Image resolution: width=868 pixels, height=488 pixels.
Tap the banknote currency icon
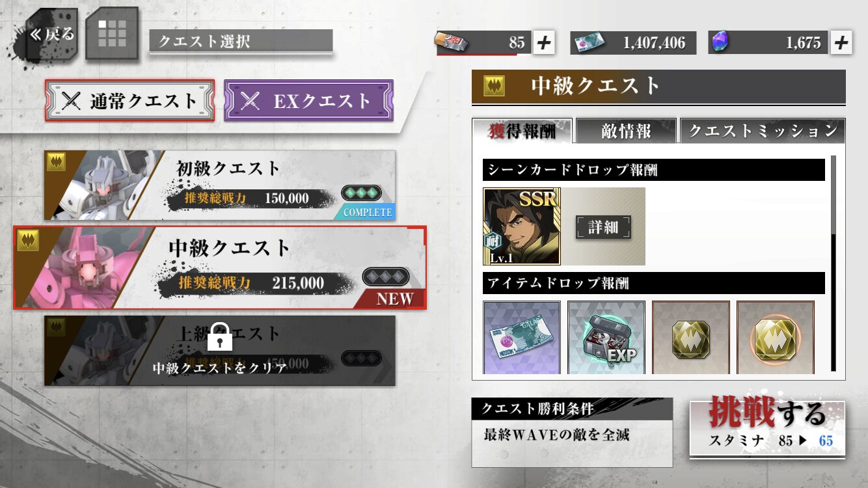point(588,43)
